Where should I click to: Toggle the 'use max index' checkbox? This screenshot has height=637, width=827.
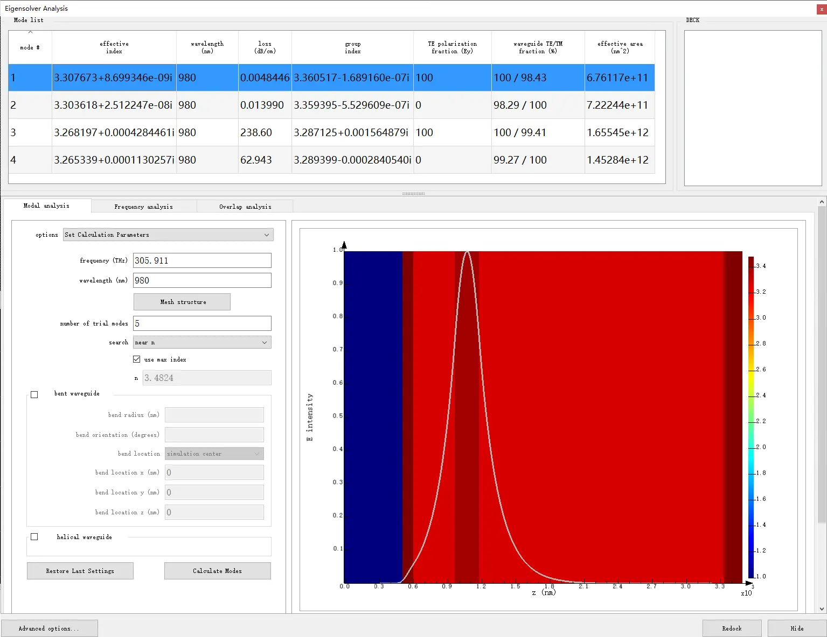(137, 359)
